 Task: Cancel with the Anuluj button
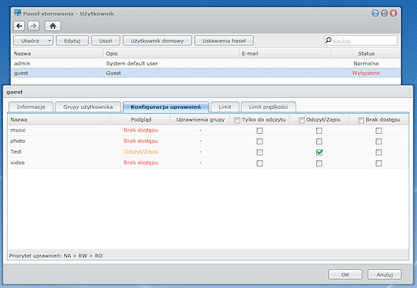384,274
